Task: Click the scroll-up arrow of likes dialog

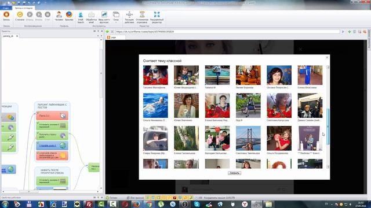Action: point(328,67)
